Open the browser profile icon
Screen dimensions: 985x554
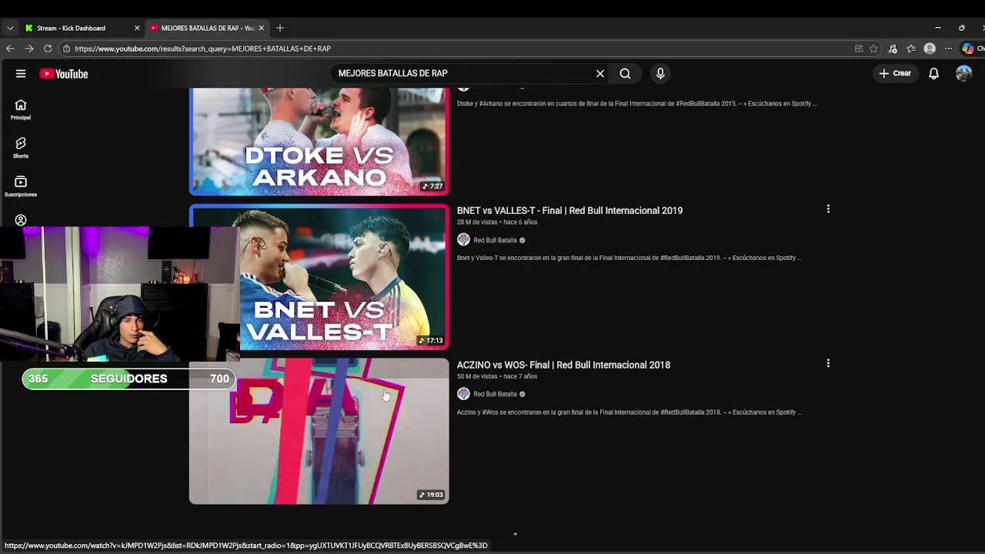pos(930,48)
